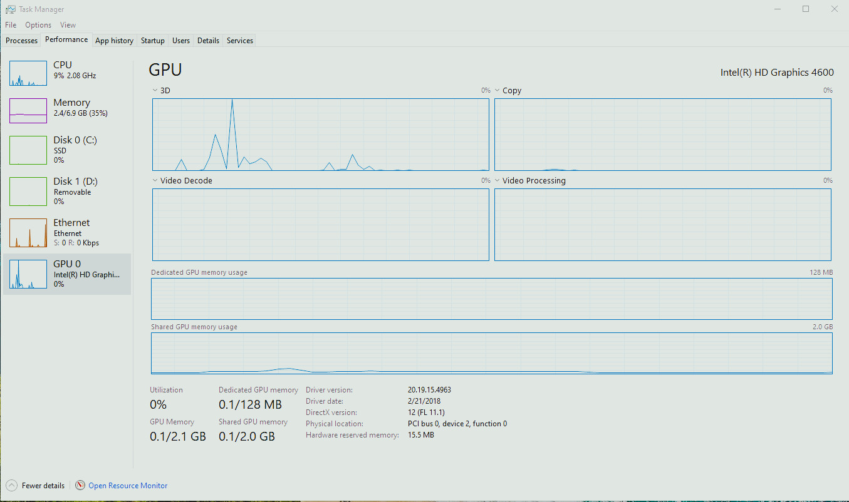Click the GPU 0 graph thumbnail

pyautogui.click(x=28, y=274)
